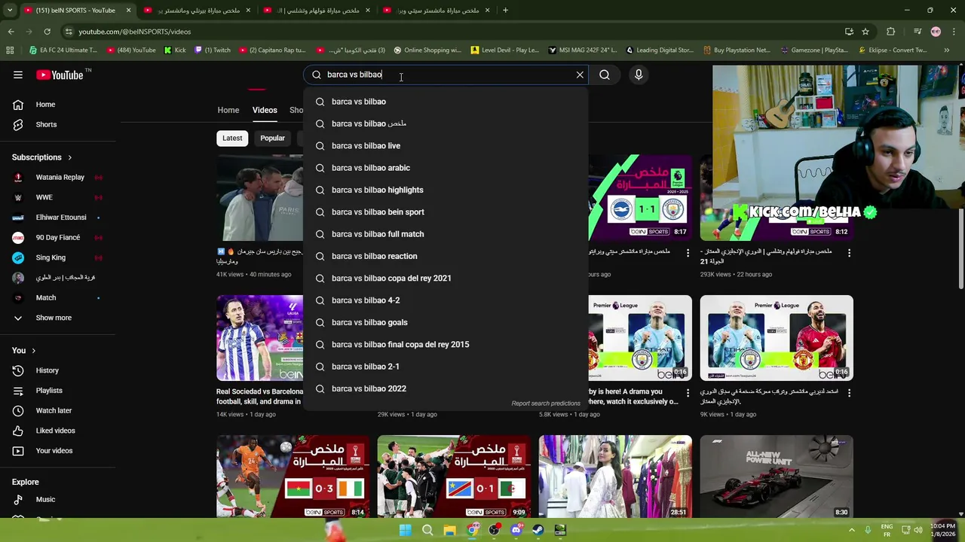Open Kick bookmark in bookmarks bar
The height and width of the screenshot is (542, 965).
(175, 50)
